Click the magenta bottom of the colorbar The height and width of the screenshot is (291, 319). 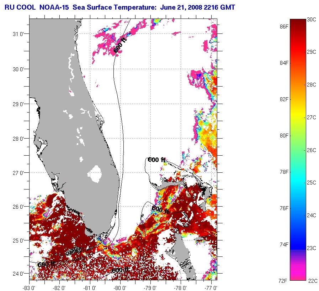coord(298,275)
